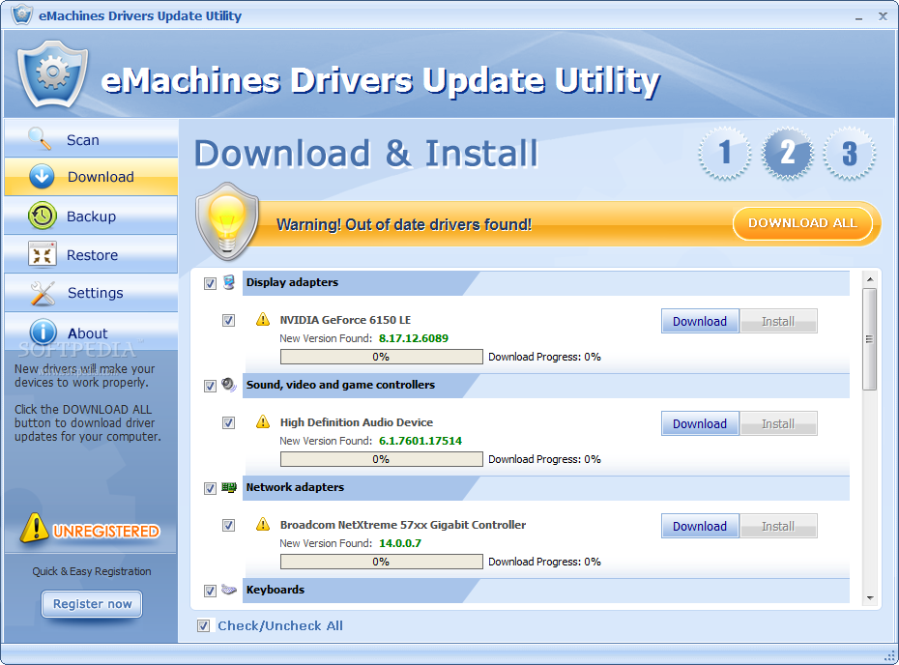Click version number 14.0.0.7
Image resolution: width=899 pixels, height=665 pixels.
click(x=400, y=543)
